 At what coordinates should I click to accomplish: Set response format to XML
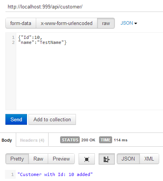[x=149, y=159]
